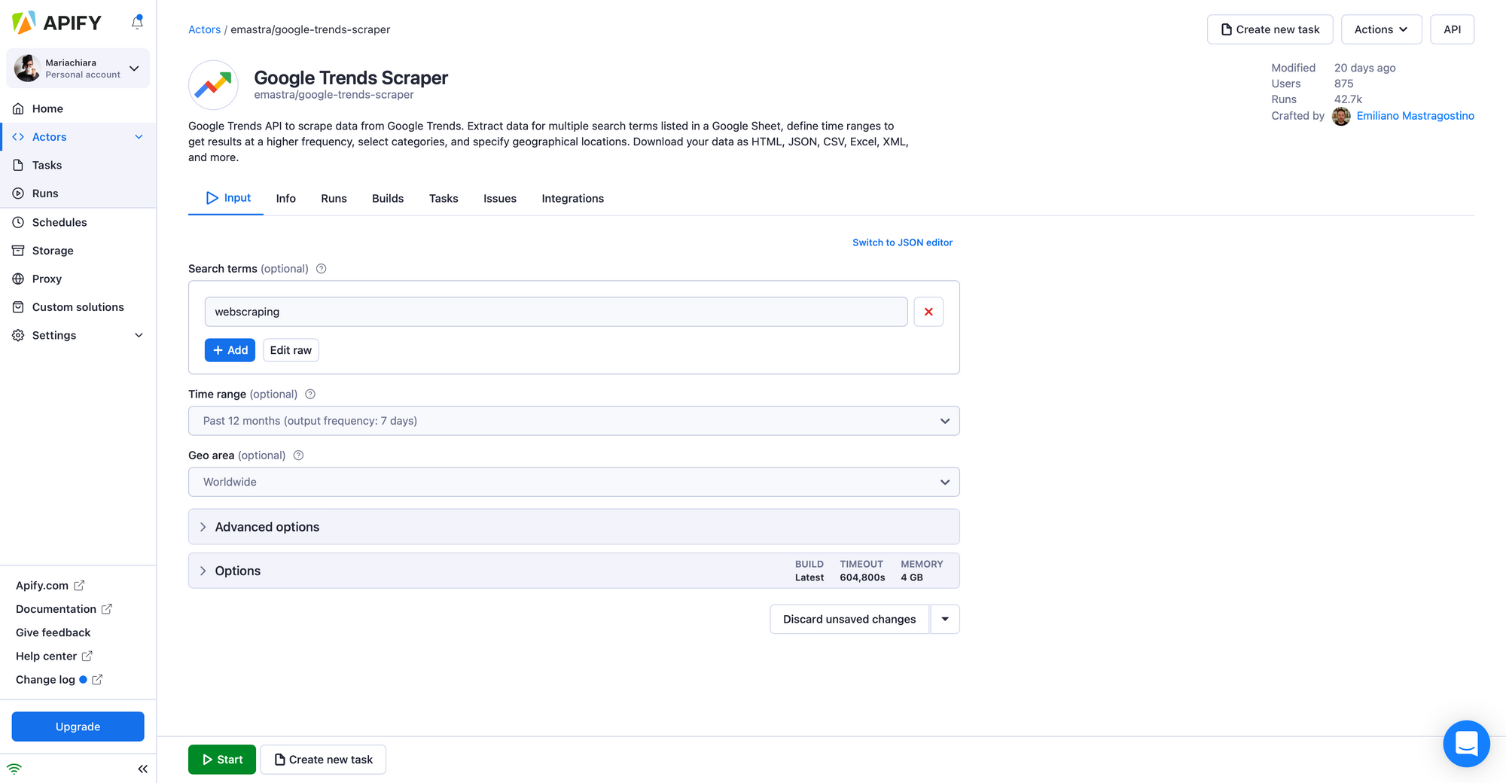
Task: Open Custom solutions in the sidebar
Action: click(78, 307)
